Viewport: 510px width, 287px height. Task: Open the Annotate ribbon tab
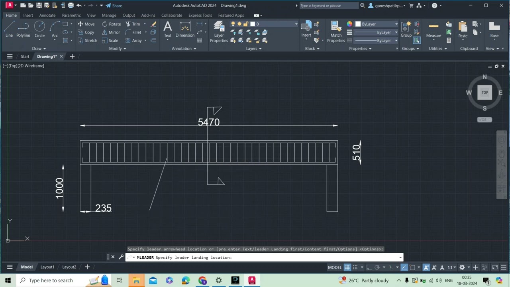[47, 15]
